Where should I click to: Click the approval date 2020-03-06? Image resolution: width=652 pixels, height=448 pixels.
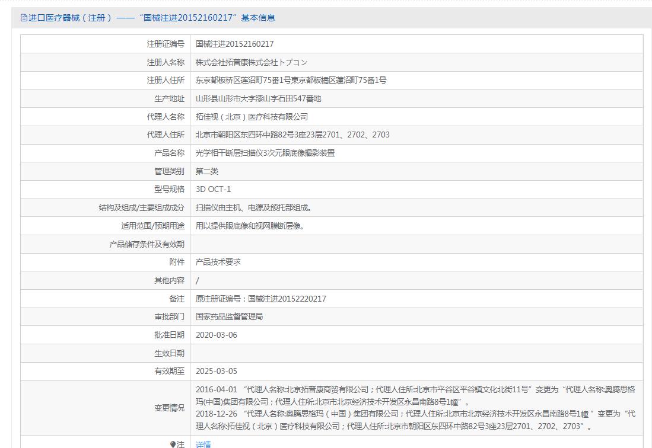[216, 335]
